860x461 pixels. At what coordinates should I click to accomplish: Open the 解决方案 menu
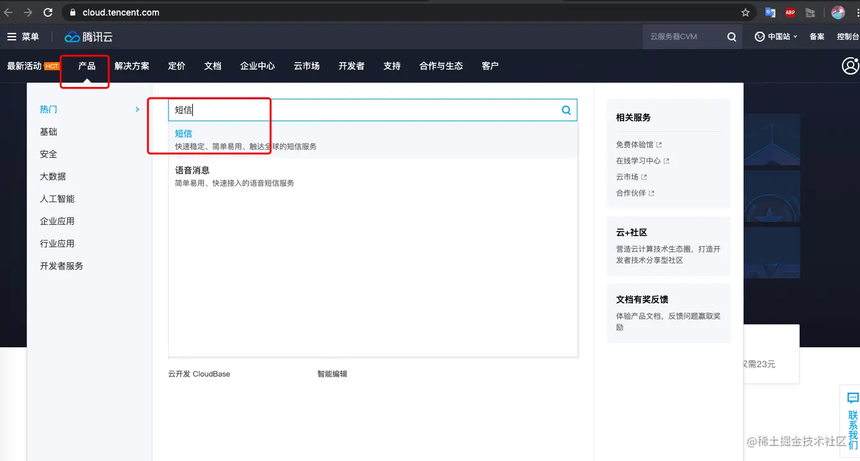(132, 66)
